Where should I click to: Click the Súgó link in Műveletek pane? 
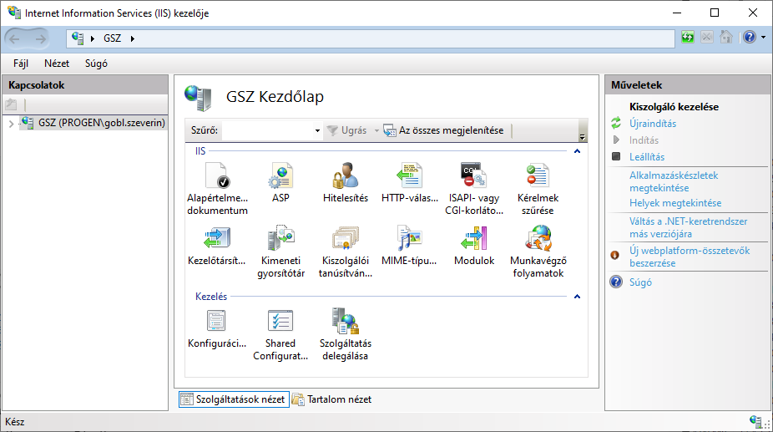click(640, 282)
